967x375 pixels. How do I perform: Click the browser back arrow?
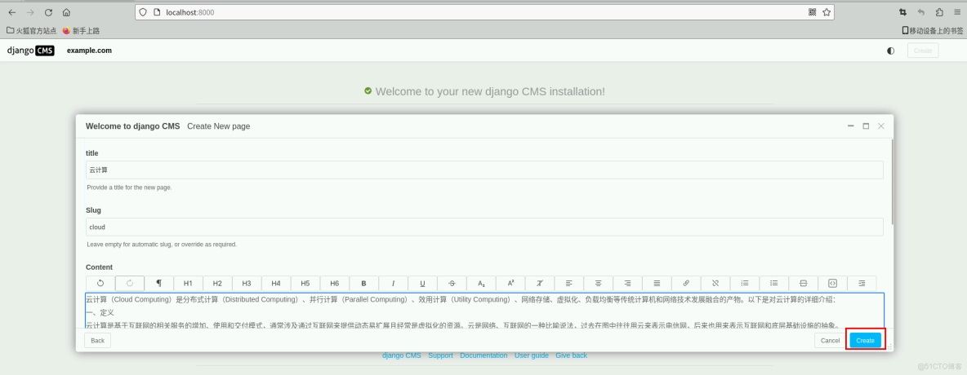click(12, 12)
